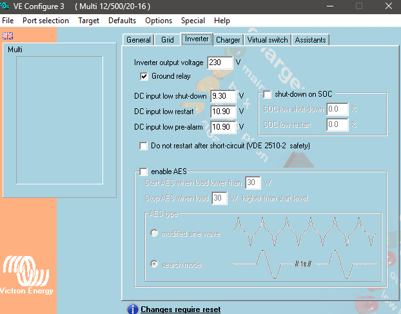Select search mode radio button

(154, 264)
